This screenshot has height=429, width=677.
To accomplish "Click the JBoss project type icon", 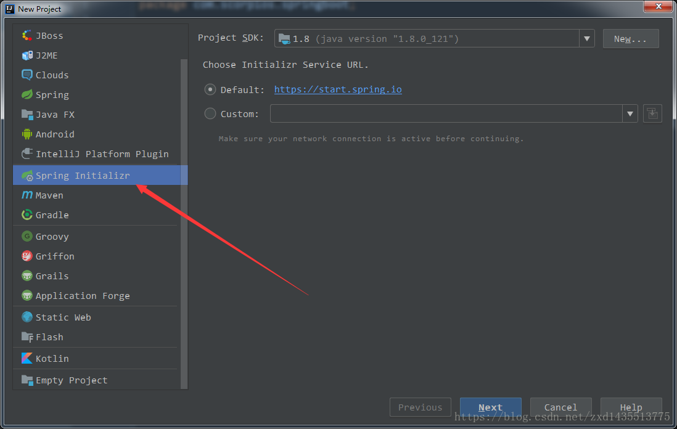I will [x=27, y=35].
